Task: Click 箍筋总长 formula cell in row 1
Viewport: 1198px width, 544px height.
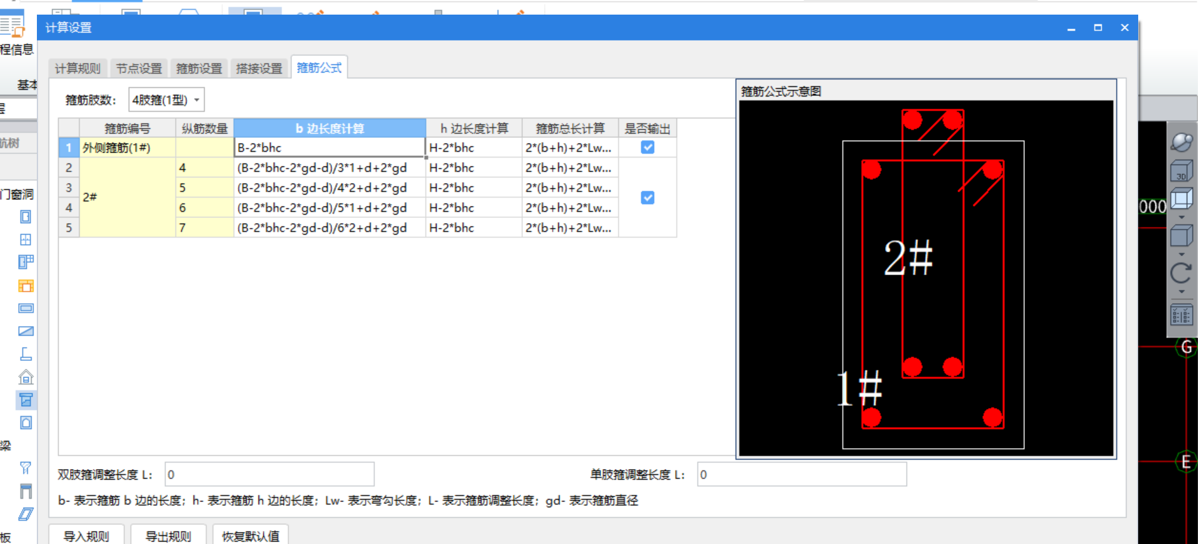Action: [570, 147]
